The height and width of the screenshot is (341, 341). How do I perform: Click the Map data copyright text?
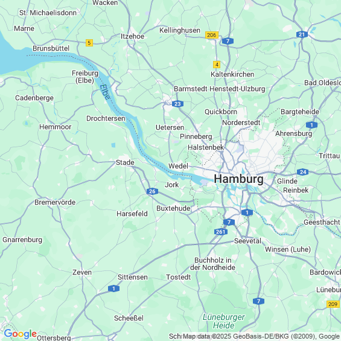pyautogui.click(x=261, y=336)
